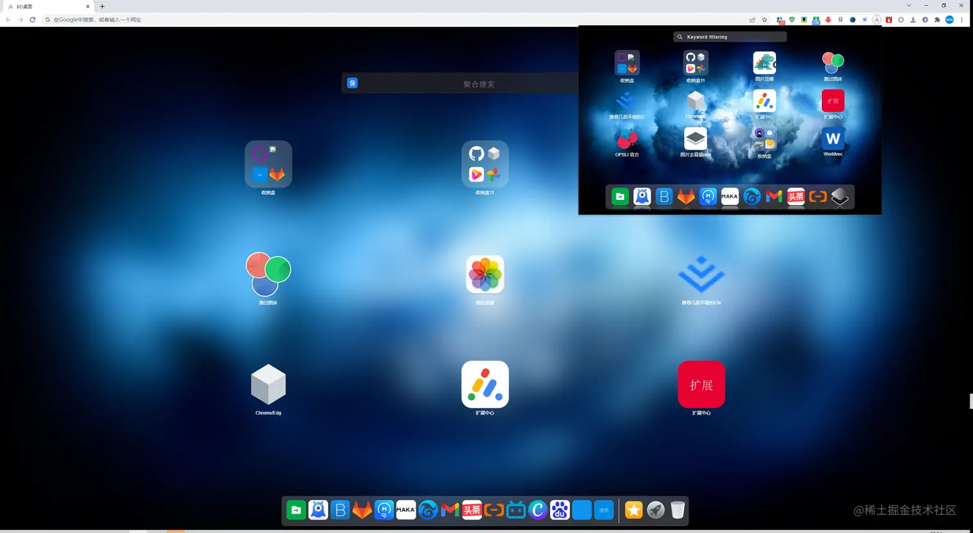Open the profile avatar in Chrome toolbar

[949, 20]
